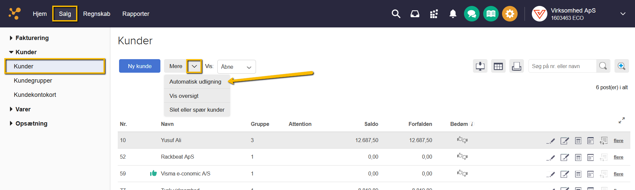
Task: Open the Vis filter dropdown showing Åbne
Action: click(x=236, y=67)
